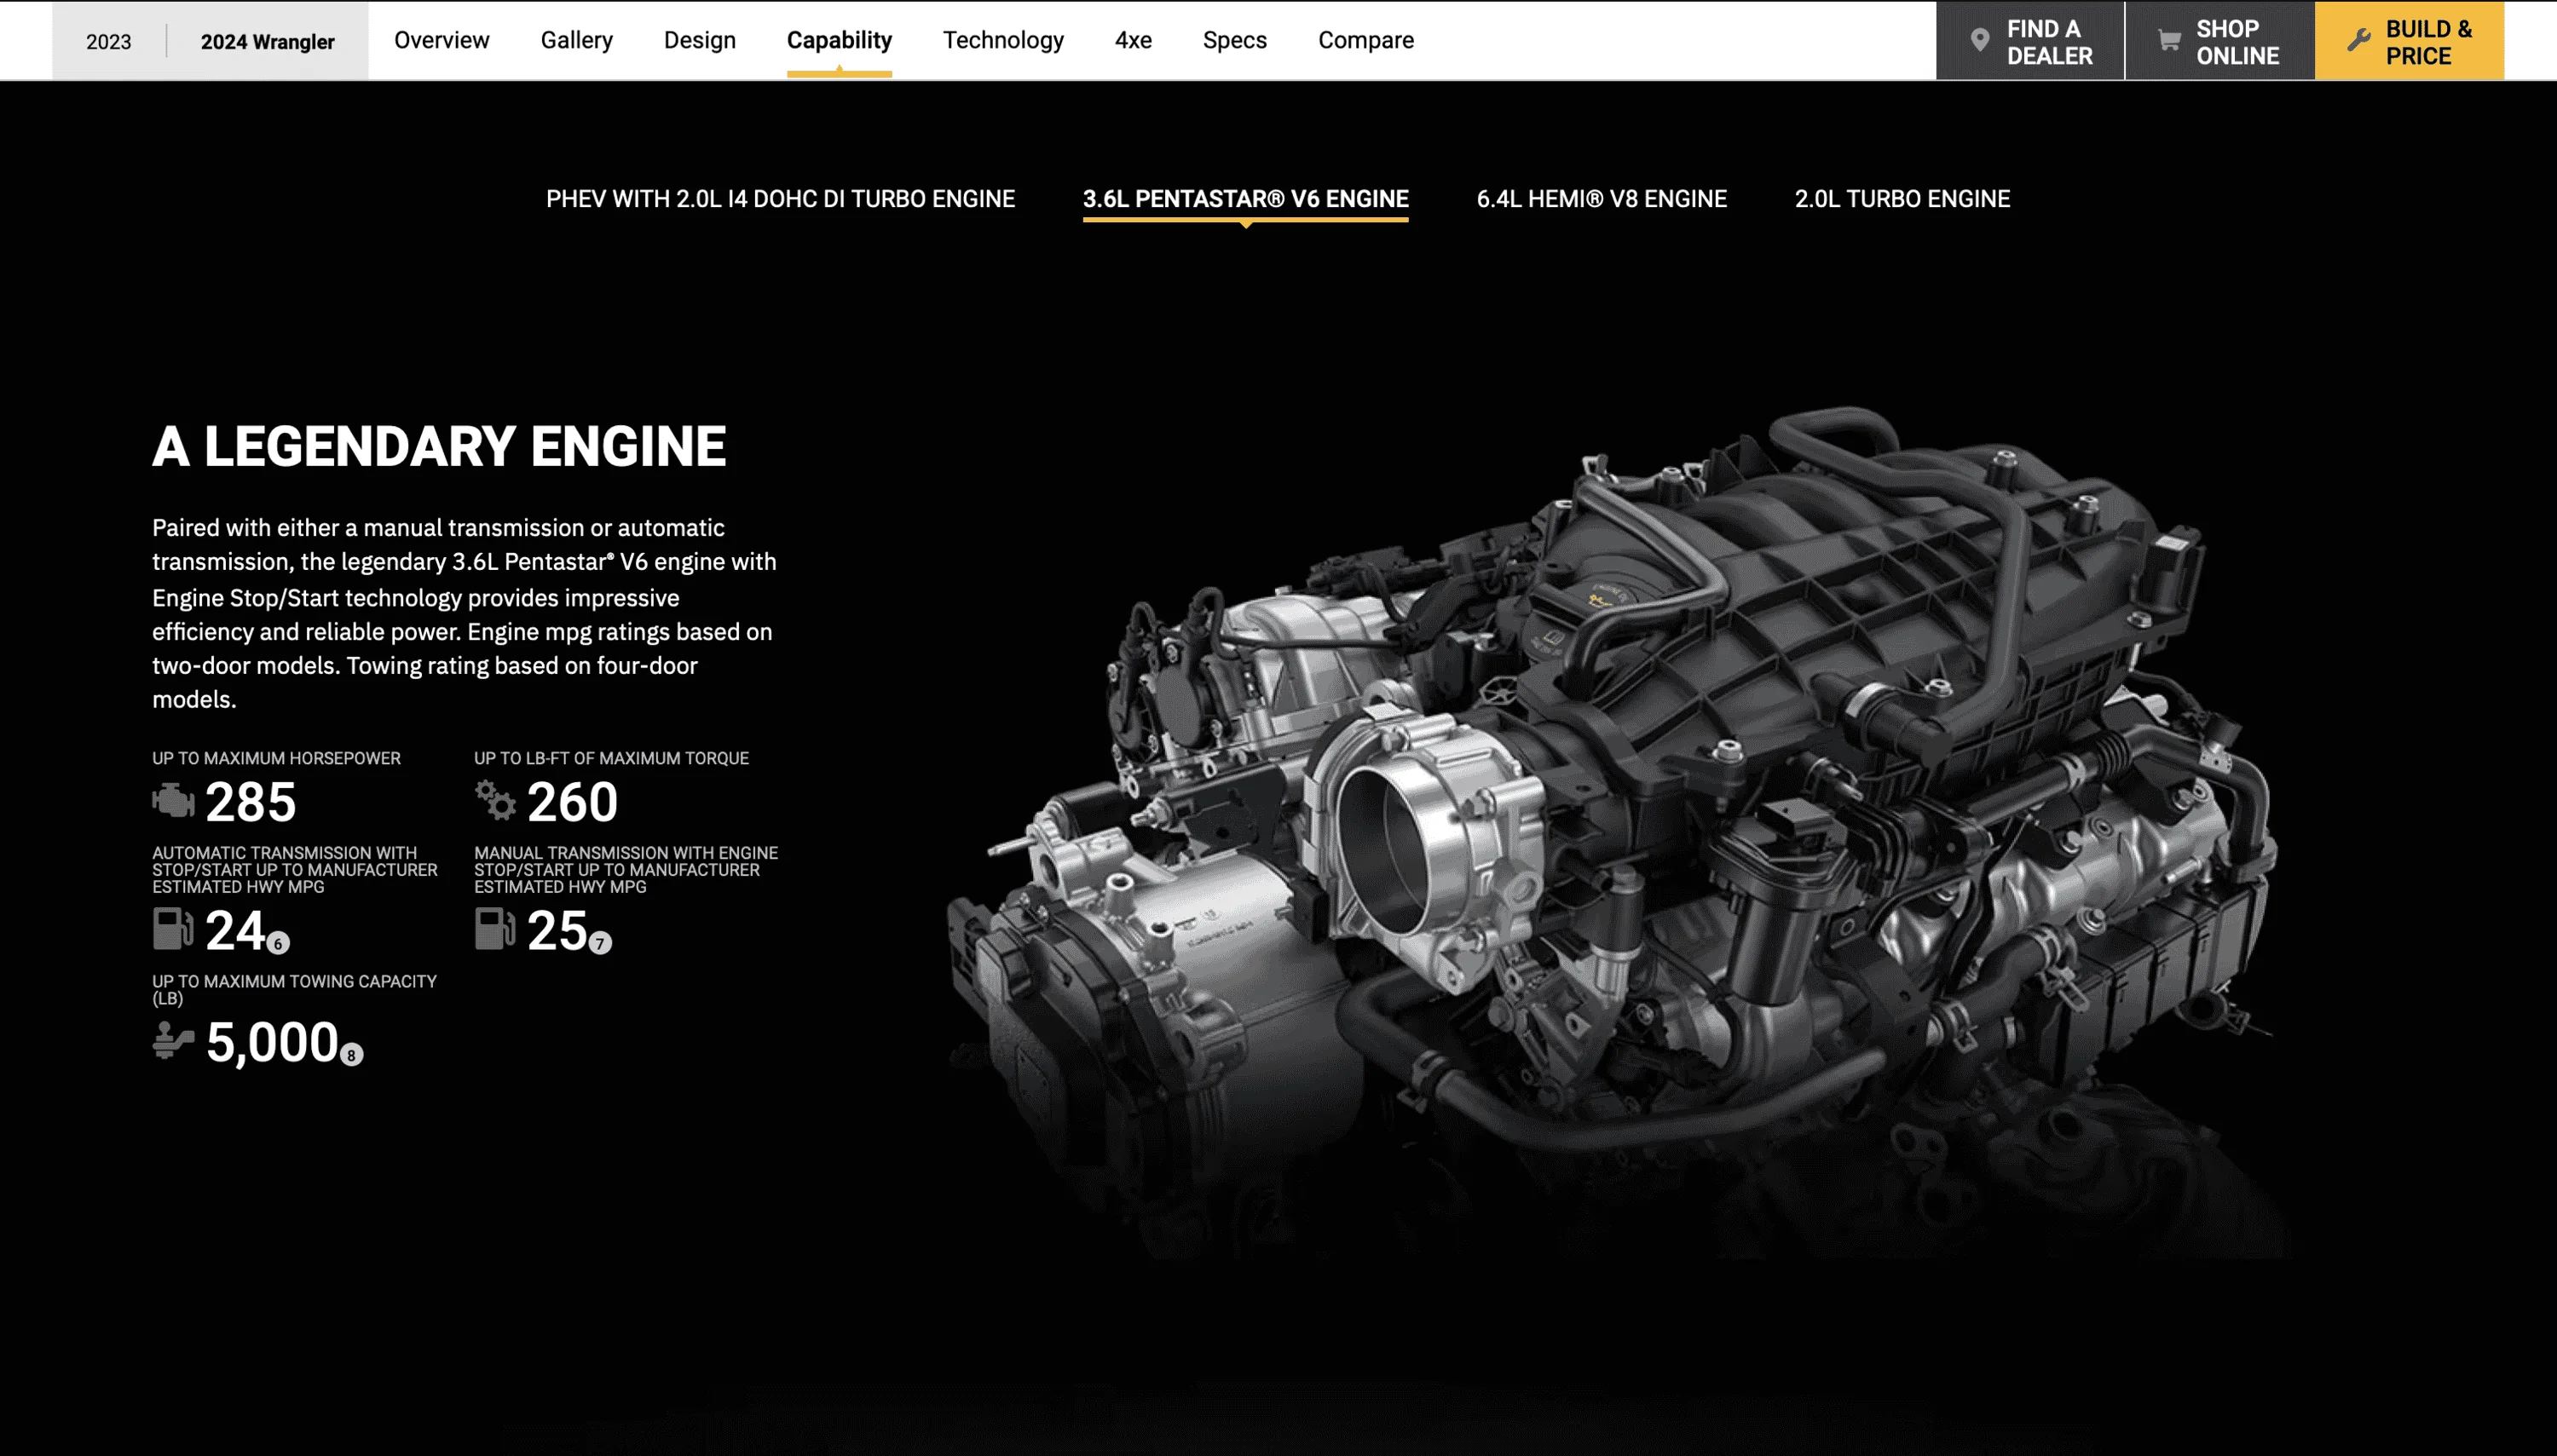This screenshot has width=2557, height=1456.
Task: Click the automatic transmission HWY MPG label
Action: (294, 870)
